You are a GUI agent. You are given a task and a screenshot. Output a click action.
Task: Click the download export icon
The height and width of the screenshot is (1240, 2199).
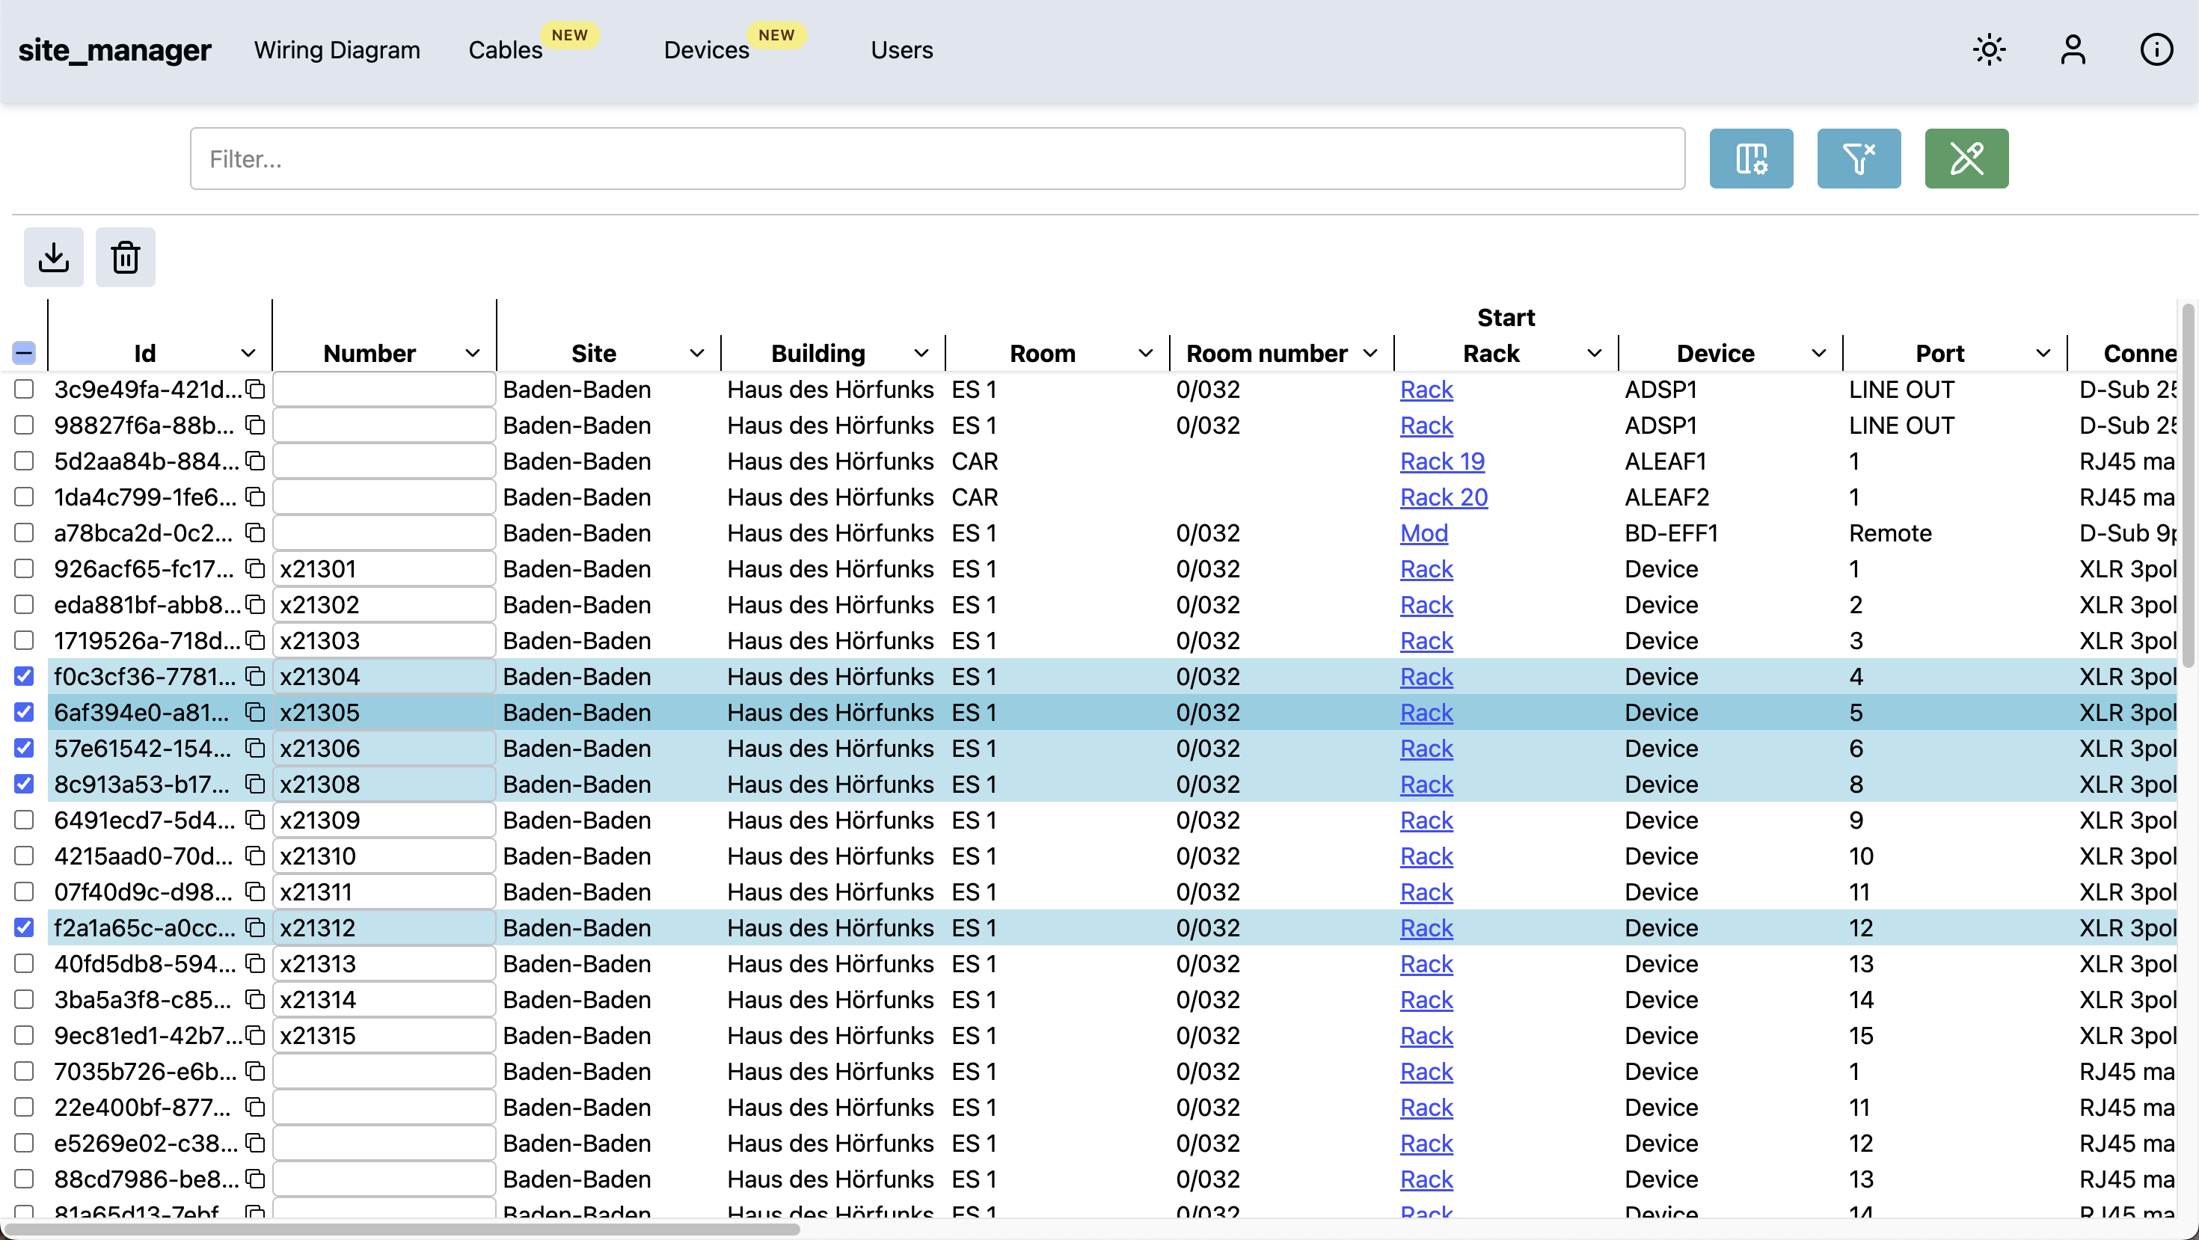(54, 257)
